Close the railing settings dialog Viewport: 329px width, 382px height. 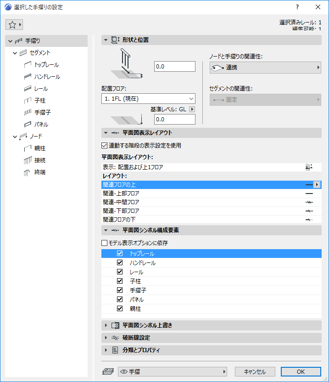pos(318,7)
